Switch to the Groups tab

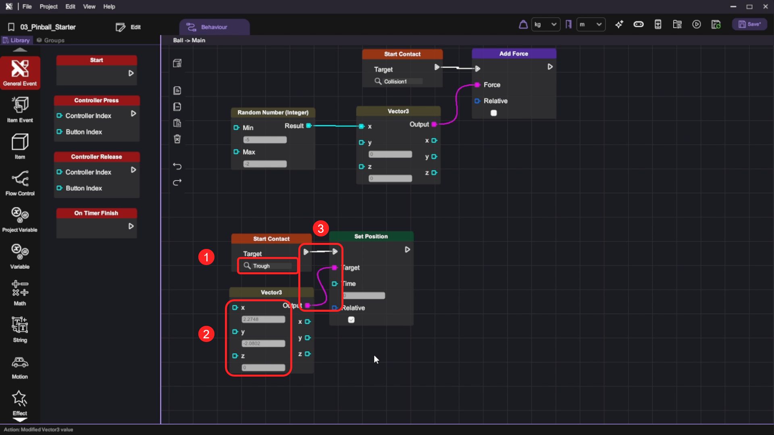coord(50,40)
